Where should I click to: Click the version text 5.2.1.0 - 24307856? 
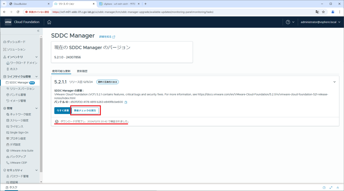pyautogui.click(x=67, y=57)
